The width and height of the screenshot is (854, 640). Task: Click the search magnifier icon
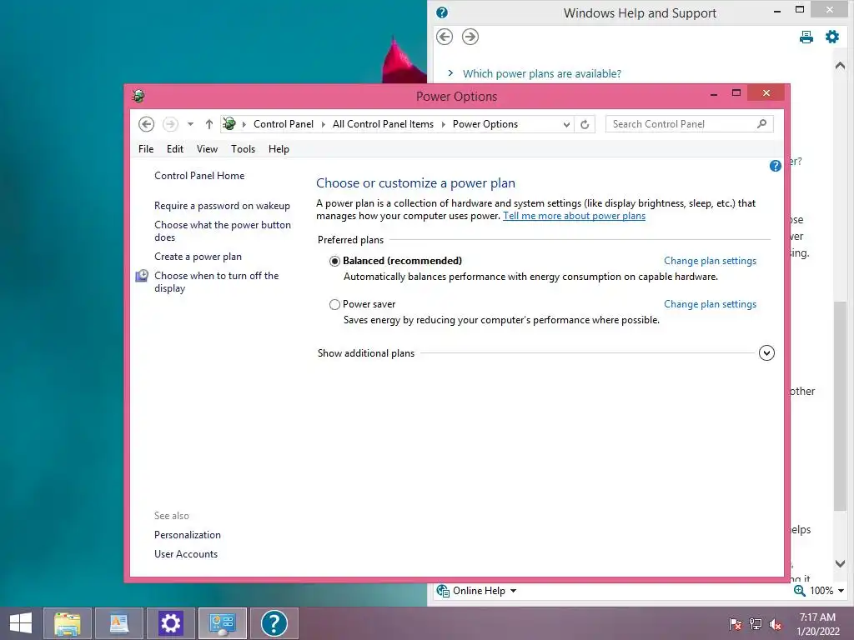762,124
